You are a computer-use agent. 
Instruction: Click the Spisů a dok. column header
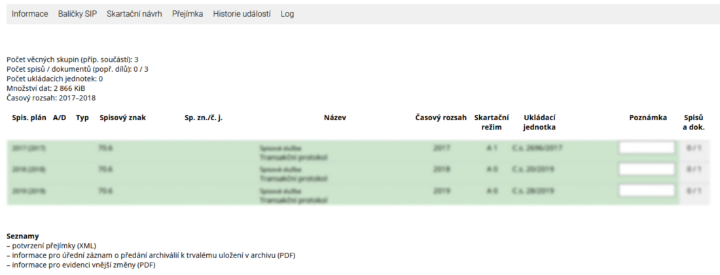pyautogui.click(x=693, y=122)
